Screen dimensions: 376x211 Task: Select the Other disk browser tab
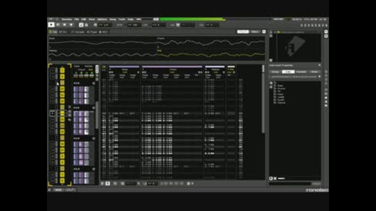pos(315,72)
